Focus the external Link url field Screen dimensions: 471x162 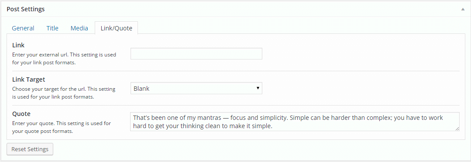(x=196, y=53)
